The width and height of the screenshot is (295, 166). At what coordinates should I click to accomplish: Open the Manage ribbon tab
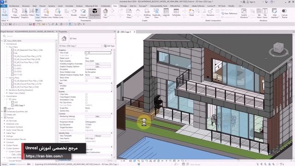pyautogui.click(x=123, y=6)
